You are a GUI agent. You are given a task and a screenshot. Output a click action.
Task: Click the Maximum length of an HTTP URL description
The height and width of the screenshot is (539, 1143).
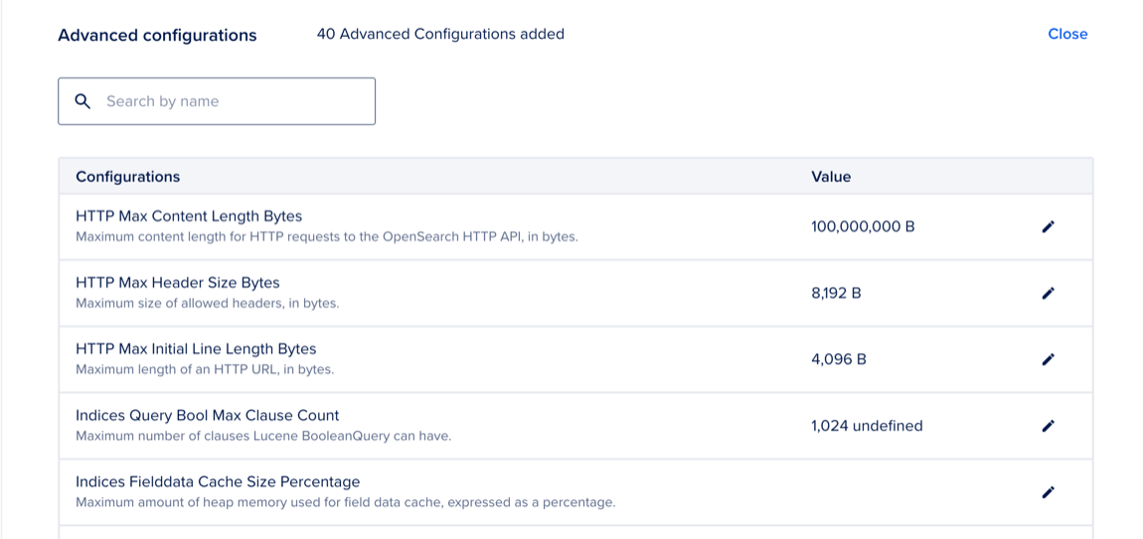(x=205, y=369)
